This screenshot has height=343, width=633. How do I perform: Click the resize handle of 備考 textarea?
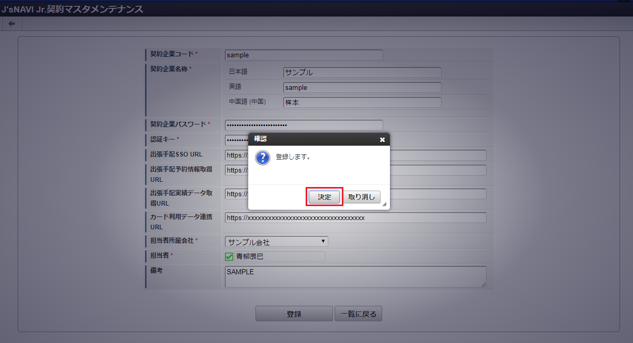(484, 284)
